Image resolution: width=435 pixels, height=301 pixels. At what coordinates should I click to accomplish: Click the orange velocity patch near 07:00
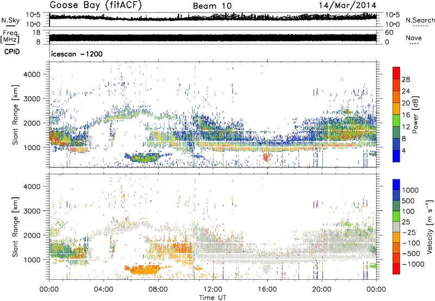[x=143, y=269]
